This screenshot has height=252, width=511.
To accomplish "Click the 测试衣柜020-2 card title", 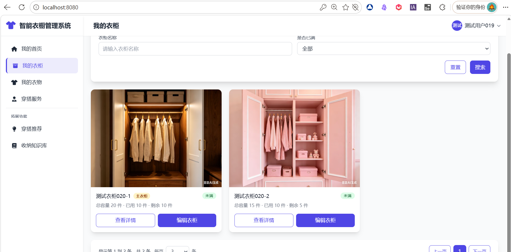I will tap(252, 196).
